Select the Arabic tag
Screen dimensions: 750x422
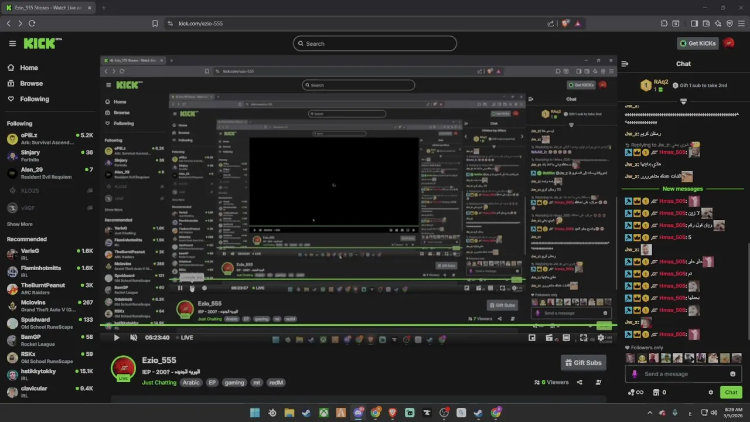click(x=191, y=383)
